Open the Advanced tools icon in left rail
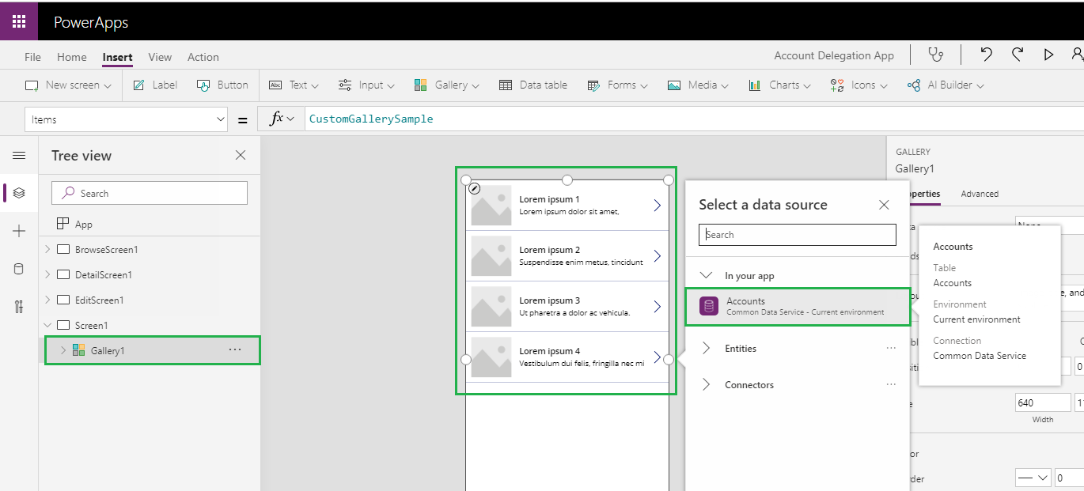This screenshot has width=1084, height=491. (x=19, y=307)
